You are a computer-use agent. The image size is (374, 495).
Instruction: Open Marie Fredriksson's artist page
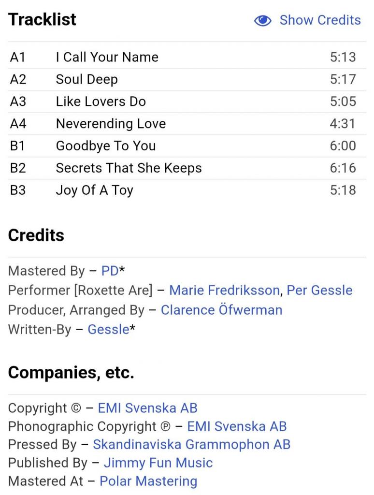coord(224,290)
